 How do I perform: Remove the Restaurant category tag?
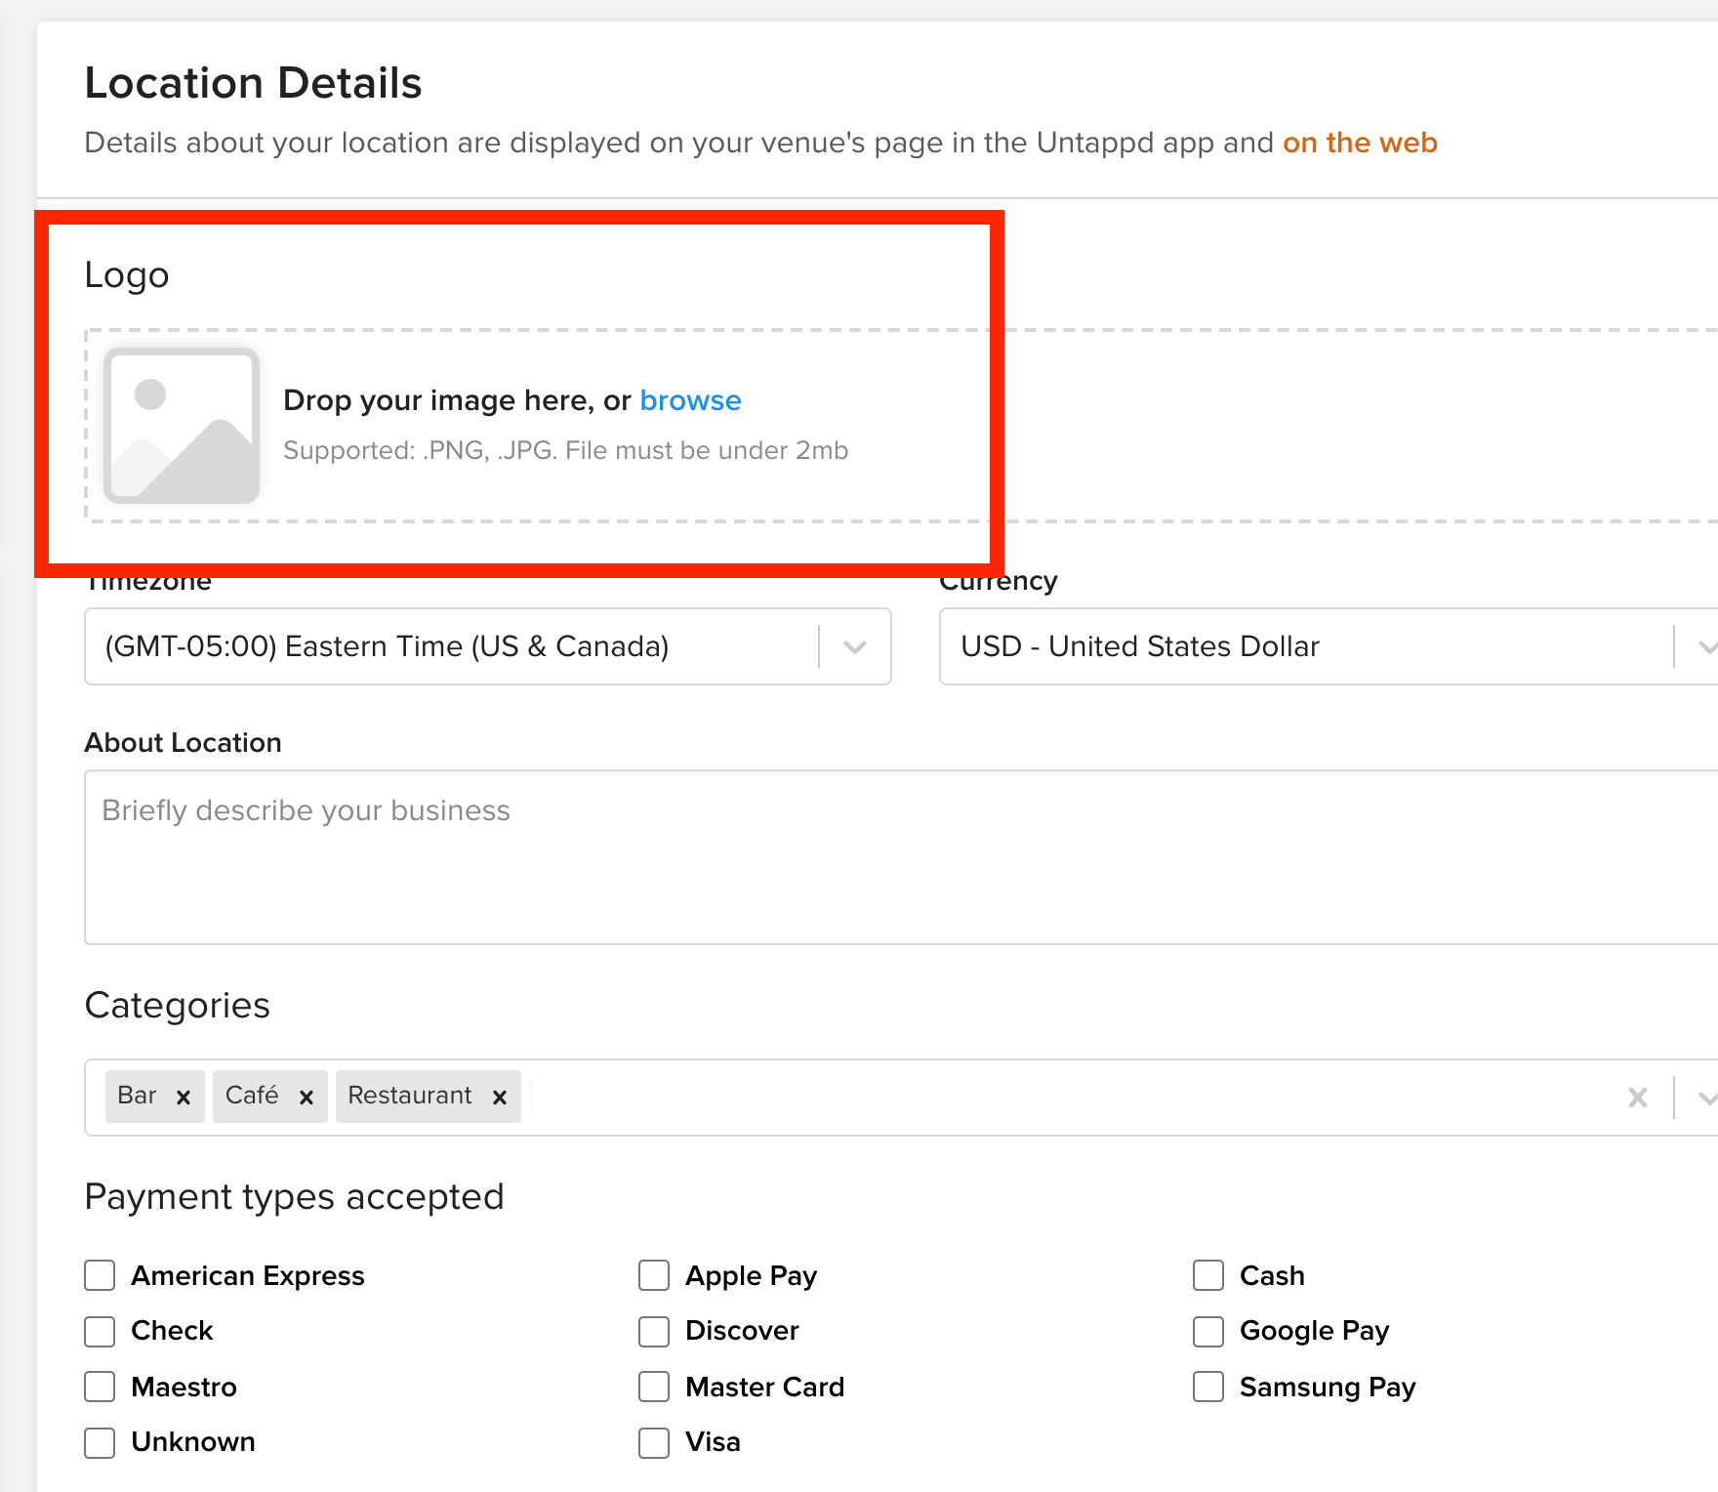pos(499,1097)
